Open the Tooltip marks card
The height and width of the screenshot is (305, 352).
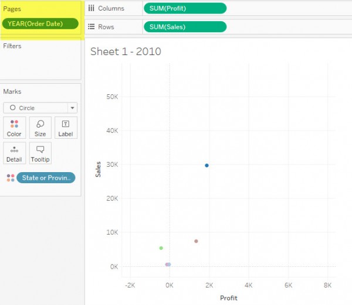point(40,153)
